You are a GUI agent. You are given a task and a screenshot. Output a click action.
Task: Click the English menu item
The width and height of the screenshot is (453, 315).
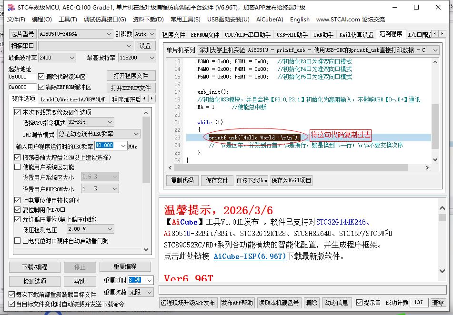click(300, 20)
